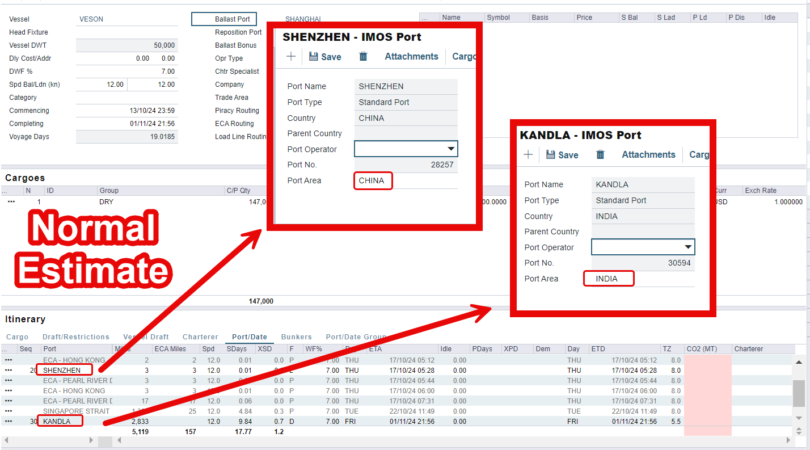The height and width of the screenshot is (450, 810).
Task: Click the plus icon in SHENZHEN port window
Action: (291, 56)
